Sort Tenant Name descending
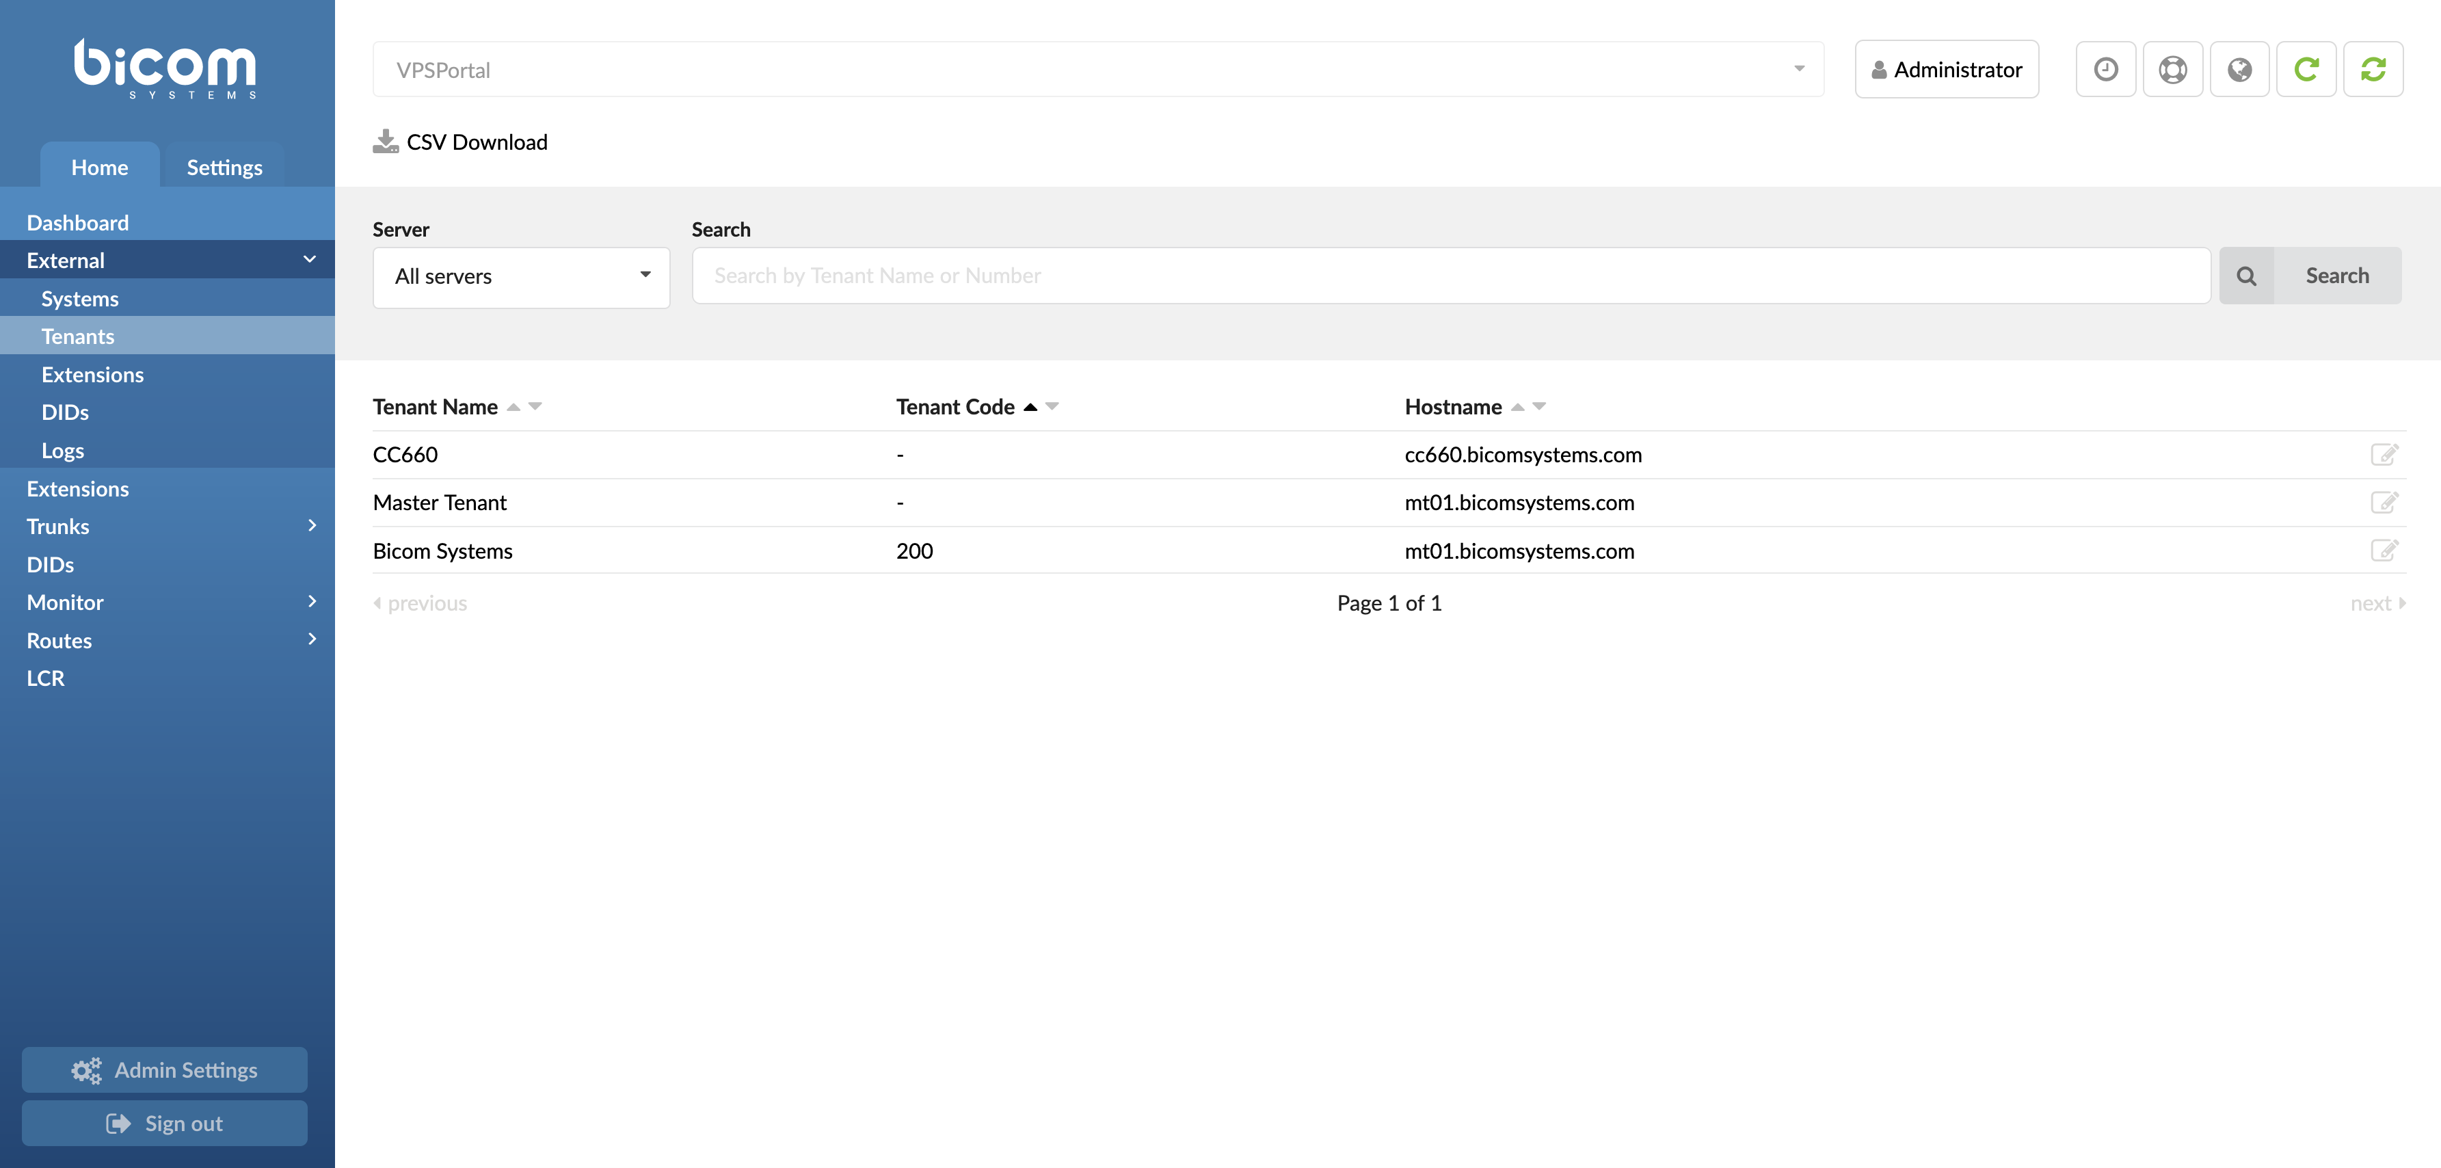This screenshot has width=2441, height=1168. (x=535, y=407)
